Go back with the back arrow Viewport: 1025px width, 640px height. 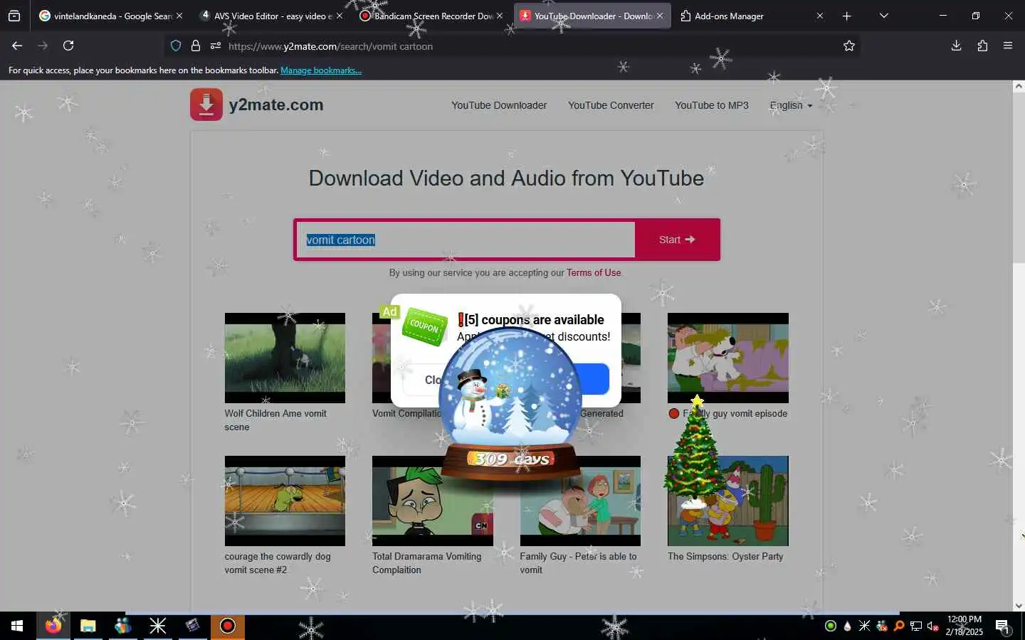click(17, 46)
